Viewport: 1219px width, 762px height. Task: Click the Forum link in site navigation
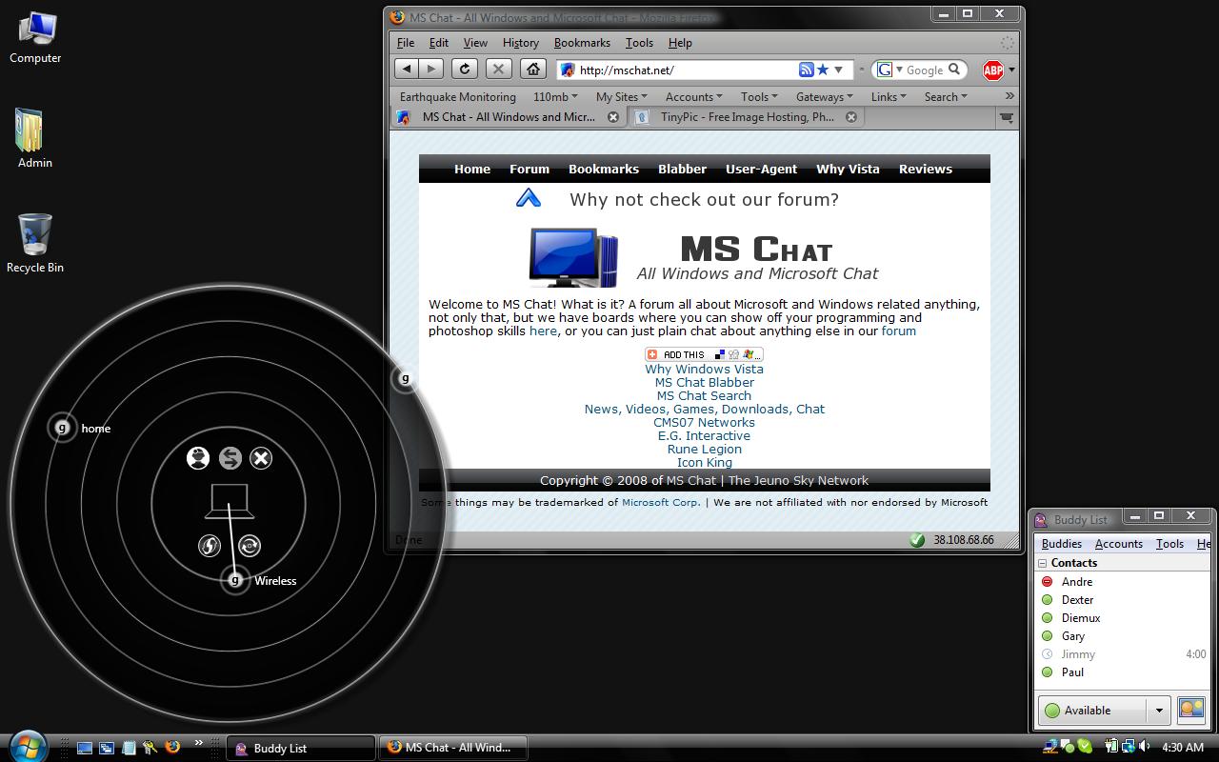click(530, 169)
